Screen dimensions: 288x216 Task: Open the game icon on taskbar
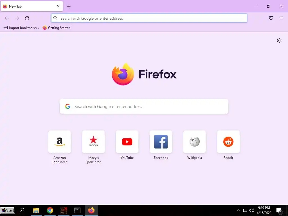(64, 210)
